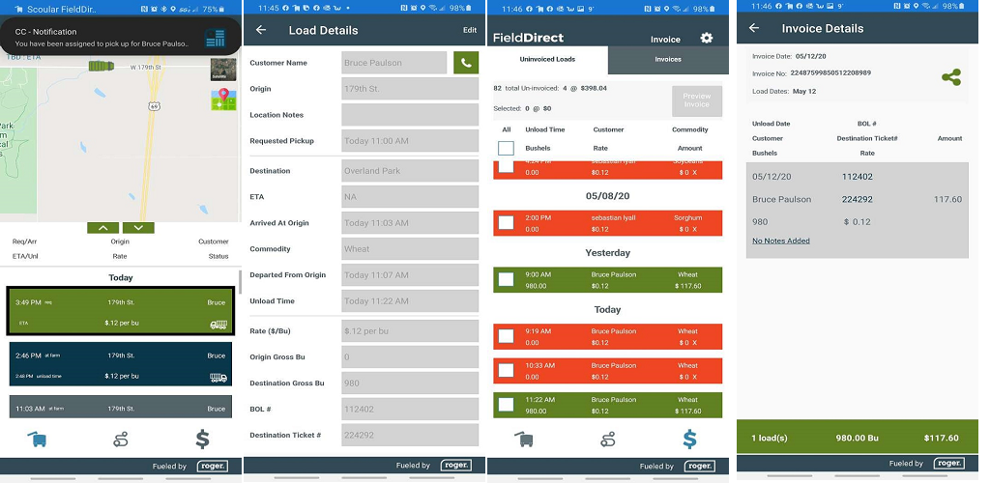Viewport: 990px width, 483px height.
Task: Expand load list with the down chevron
Action: pos(139,228)
